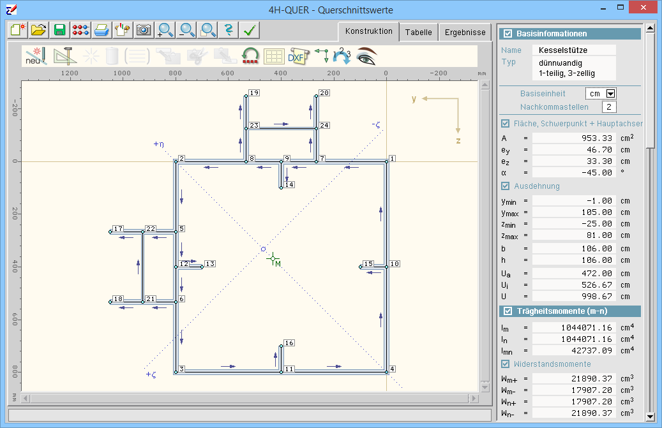Click the printer icon
662x428 pixels.
(102, 29)
